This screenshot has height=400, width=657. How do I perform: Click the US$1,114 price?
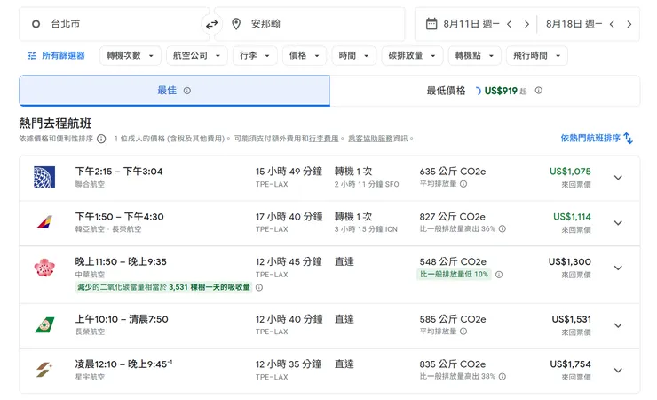point(572,217)
